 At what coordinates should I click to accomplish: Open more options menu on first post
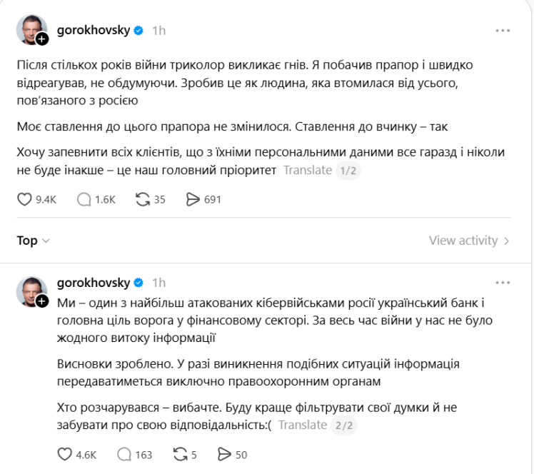tap(503, 31)
